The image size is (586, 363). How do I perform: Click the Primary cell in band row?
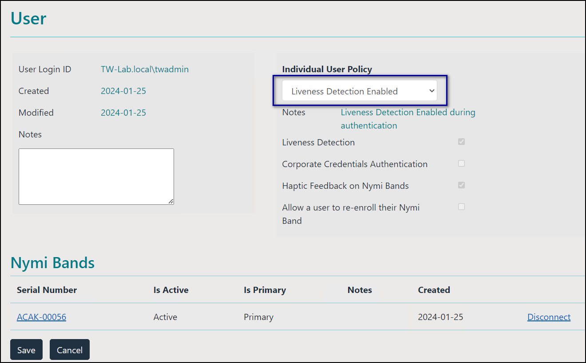pyautogui.click(x=258, y=317)
